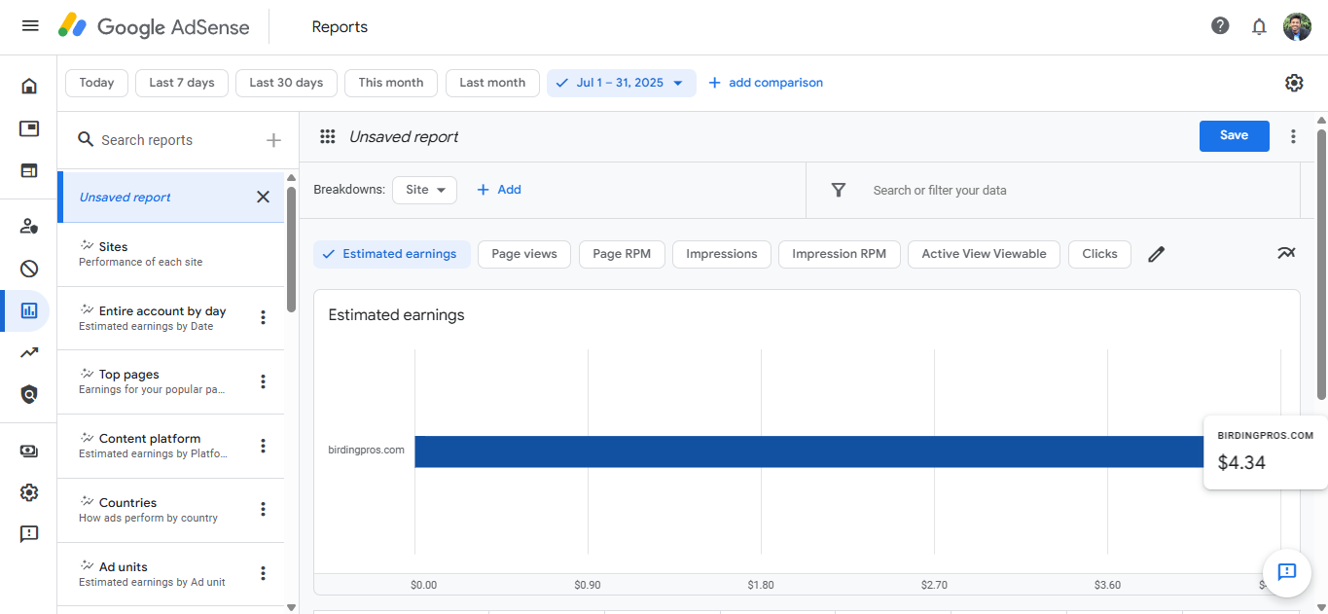Viewport: 1328px width, 614px height.
Task: Open the Help question mark icon
Action: click(1220, 26)
